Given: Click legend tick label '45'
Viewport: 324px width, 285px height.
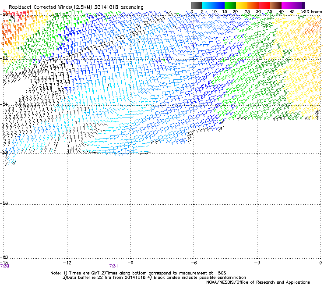Looking at the screenshot, I should [x=292, y=12].
